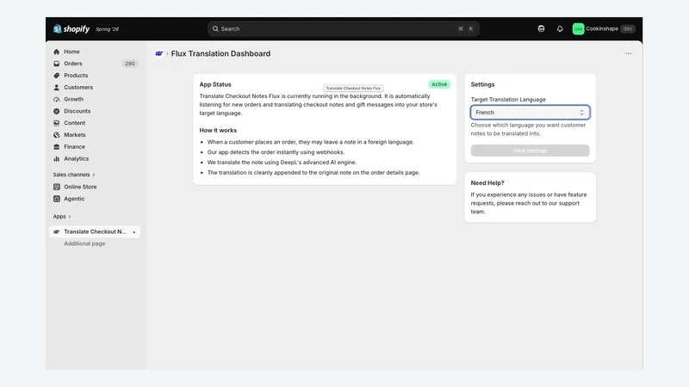
Task: Open the Home icon in sidebar
Action: pyautogui.click(x=56, y=52)
